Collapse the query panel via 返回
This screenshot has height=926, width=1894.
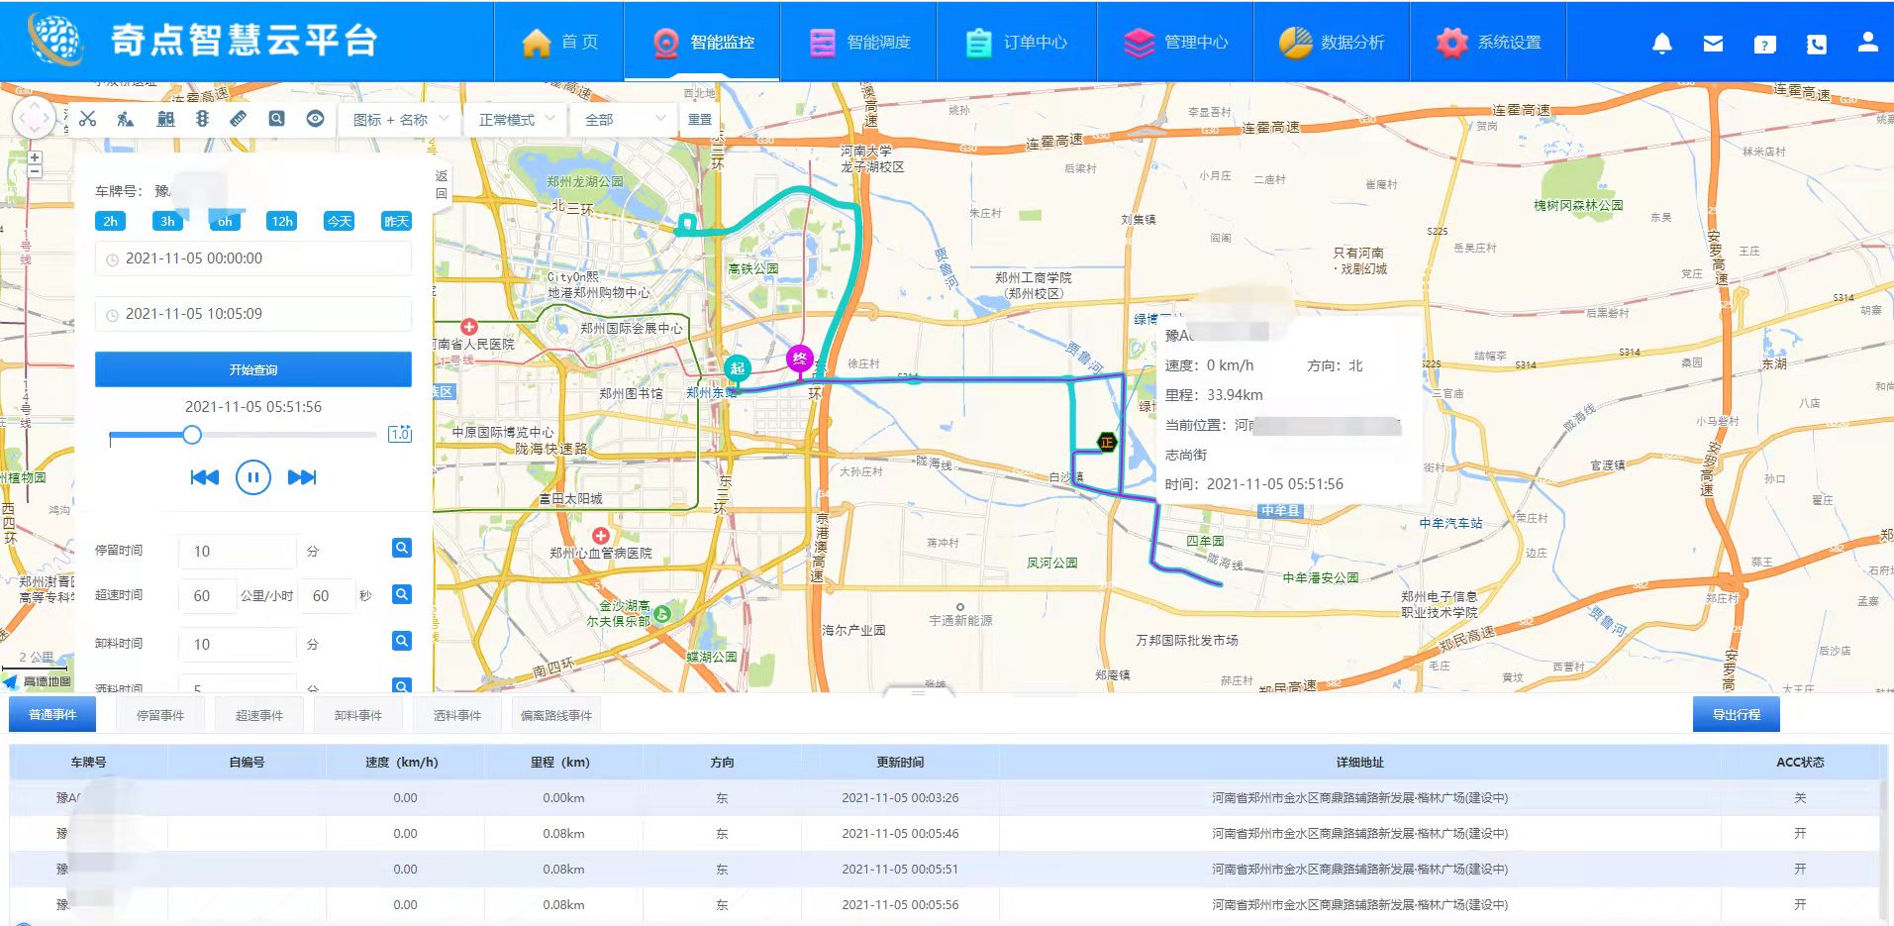pos(442,184)
